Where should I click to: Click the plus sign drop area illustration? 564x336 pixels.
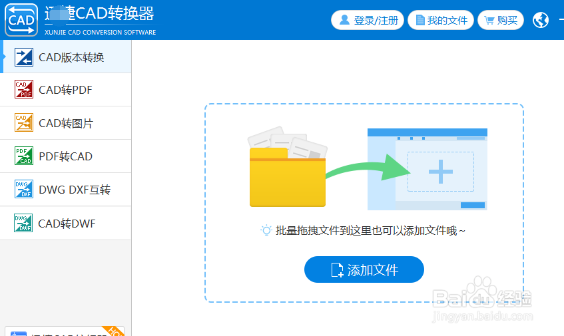441,172
